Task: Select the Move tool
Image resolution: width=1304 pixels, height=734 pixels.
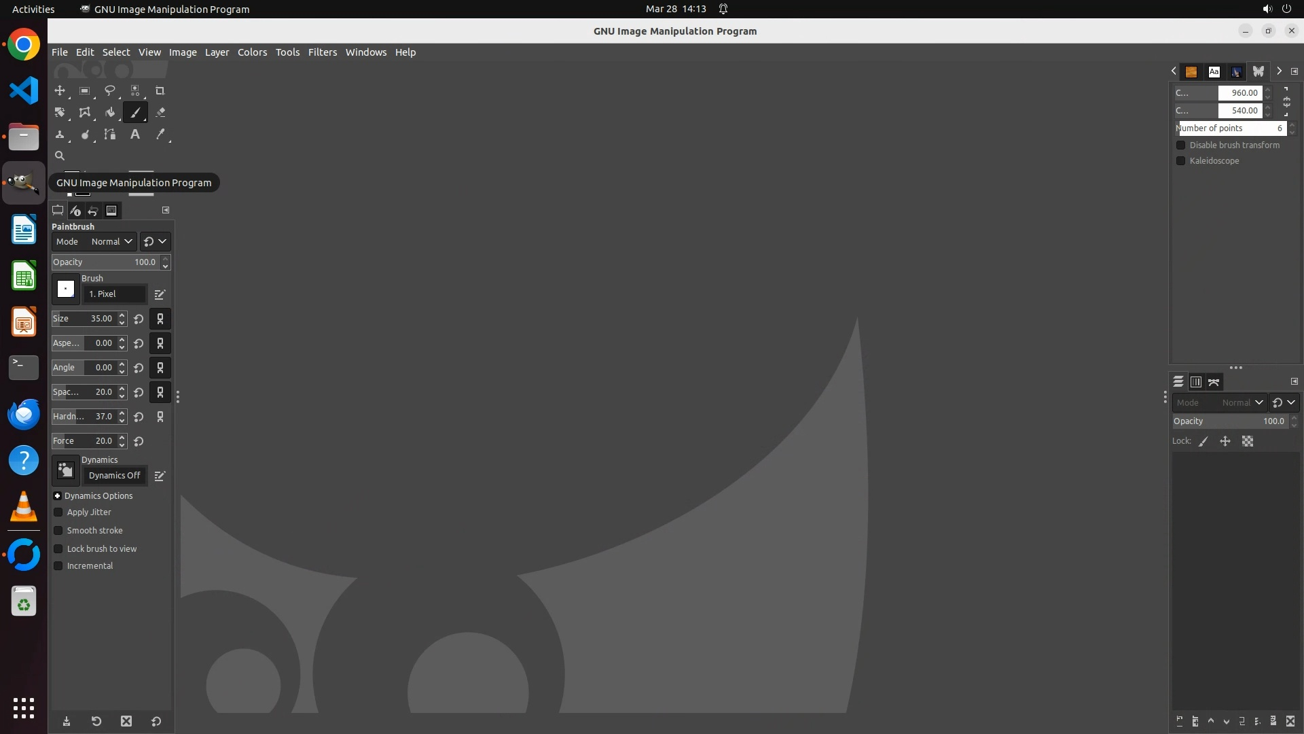Action: coord(60,90)
